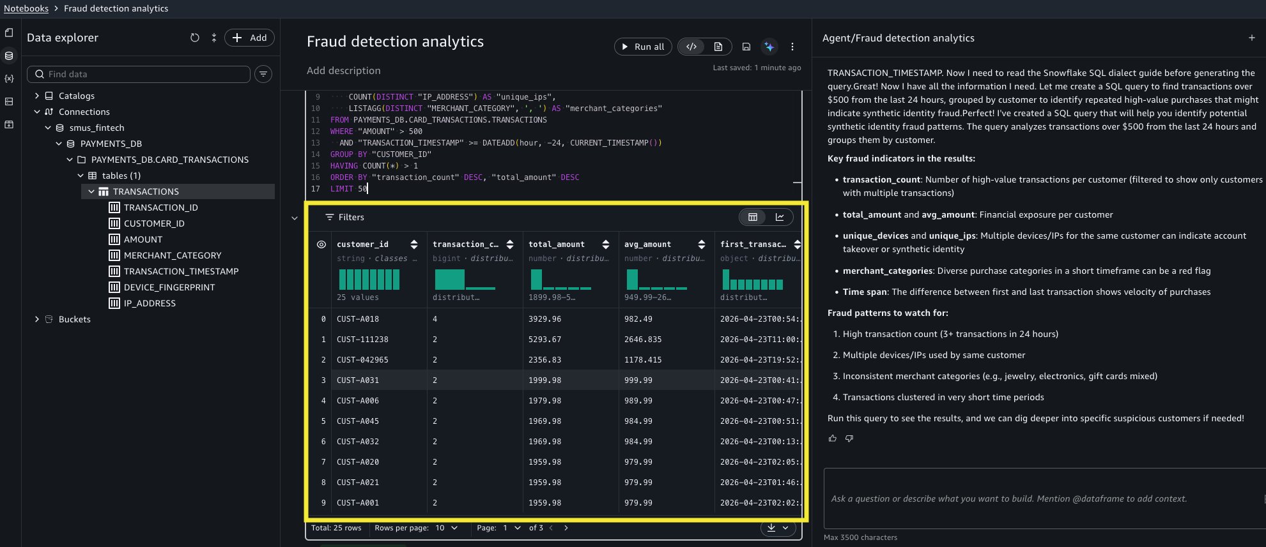Screen dimensions: 1266x547
Task: Start a new agent chat with plus
Action: click(1251, 38)
